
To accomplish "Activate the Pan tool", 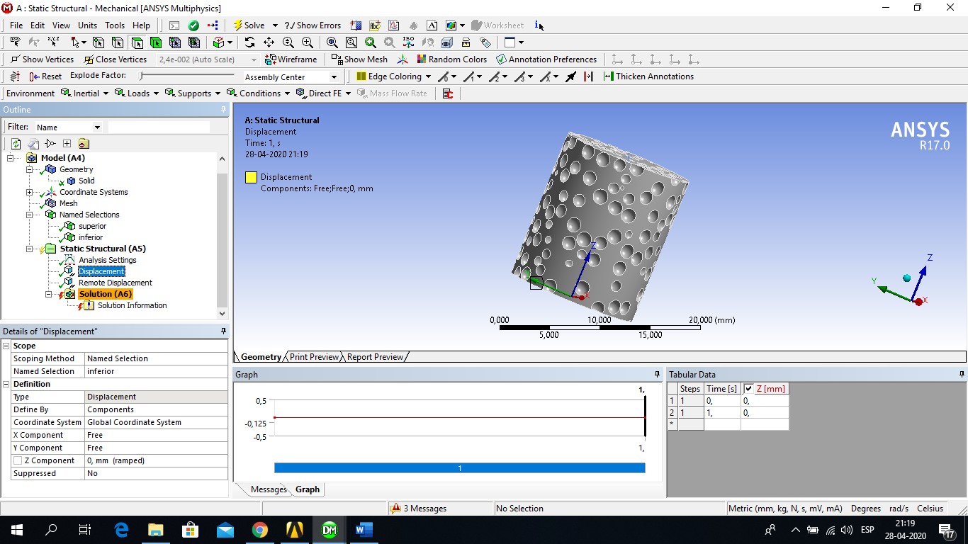I will click(269, 42).
